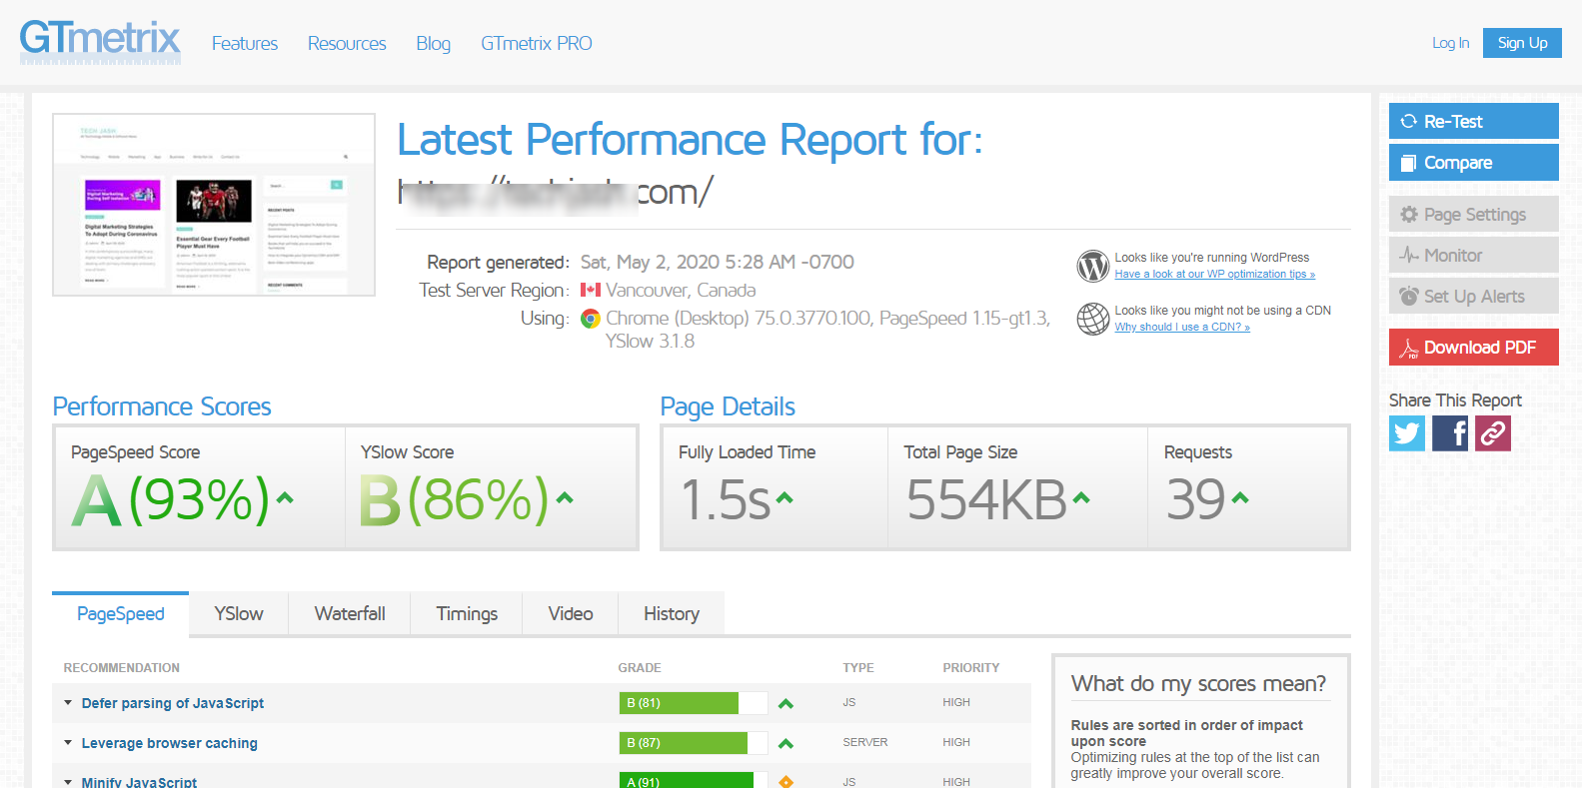Share report via Facebook icon

point(1450,433)
